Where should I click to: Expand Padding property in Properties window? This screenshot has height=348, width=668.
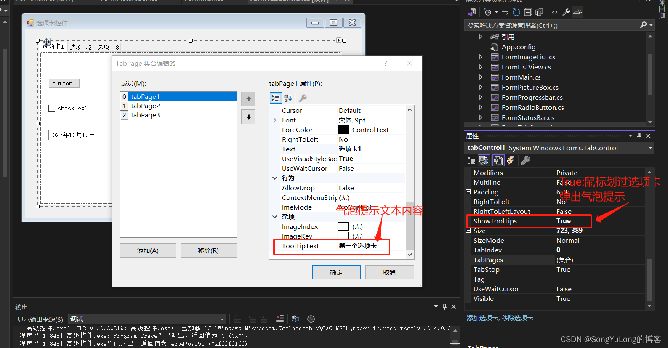click(x=468, y=192)
